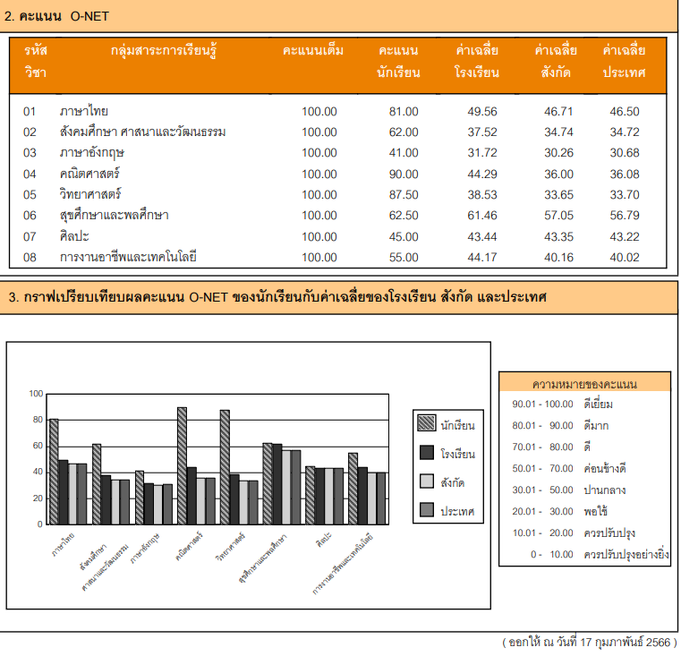
Task: Click affiliation average 46.71
Action: click(558, 112)
